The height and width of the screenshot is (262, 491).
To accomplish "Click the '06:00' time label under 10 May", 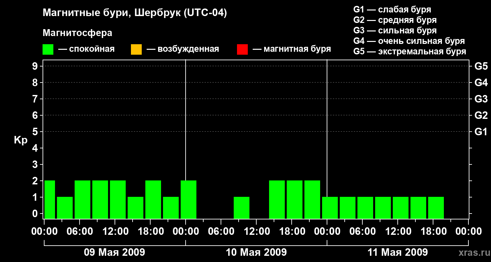I will tap(221, 232).
